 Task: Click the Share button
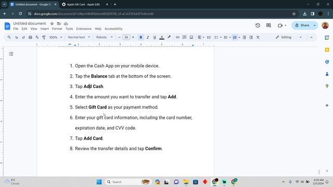[302, 25]
